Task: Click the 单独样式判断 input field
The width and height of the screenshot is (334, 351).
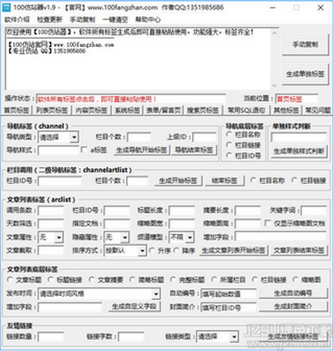Action: pos(299,138)
